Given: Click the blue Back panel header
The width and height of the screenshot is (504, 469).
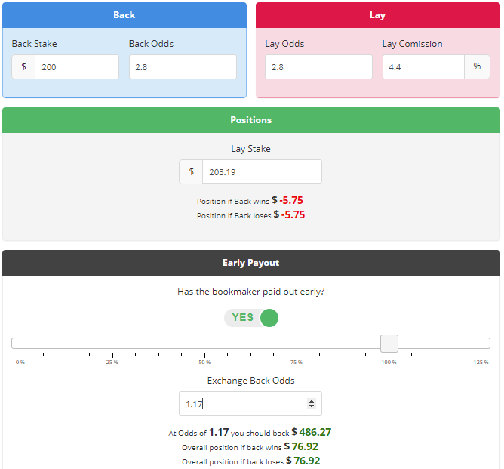Looking at the screenshot, I should [x=124, y=15].
